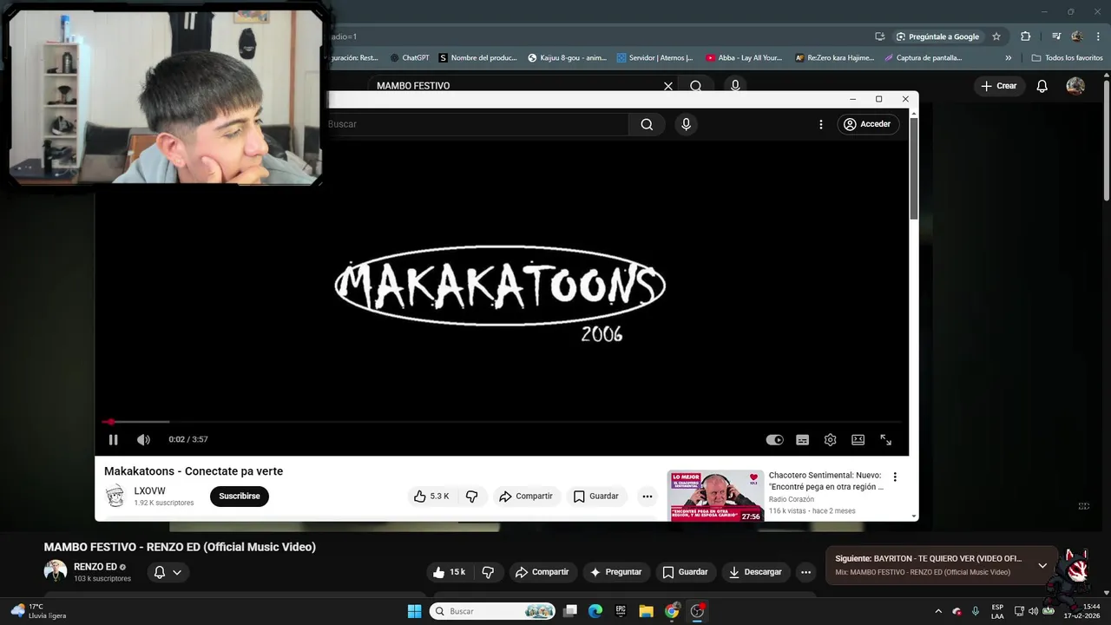Open Chrome media controls icon
Image resolution: width=1111 pixels, height=625 pixels.
tap(1056, 36)
